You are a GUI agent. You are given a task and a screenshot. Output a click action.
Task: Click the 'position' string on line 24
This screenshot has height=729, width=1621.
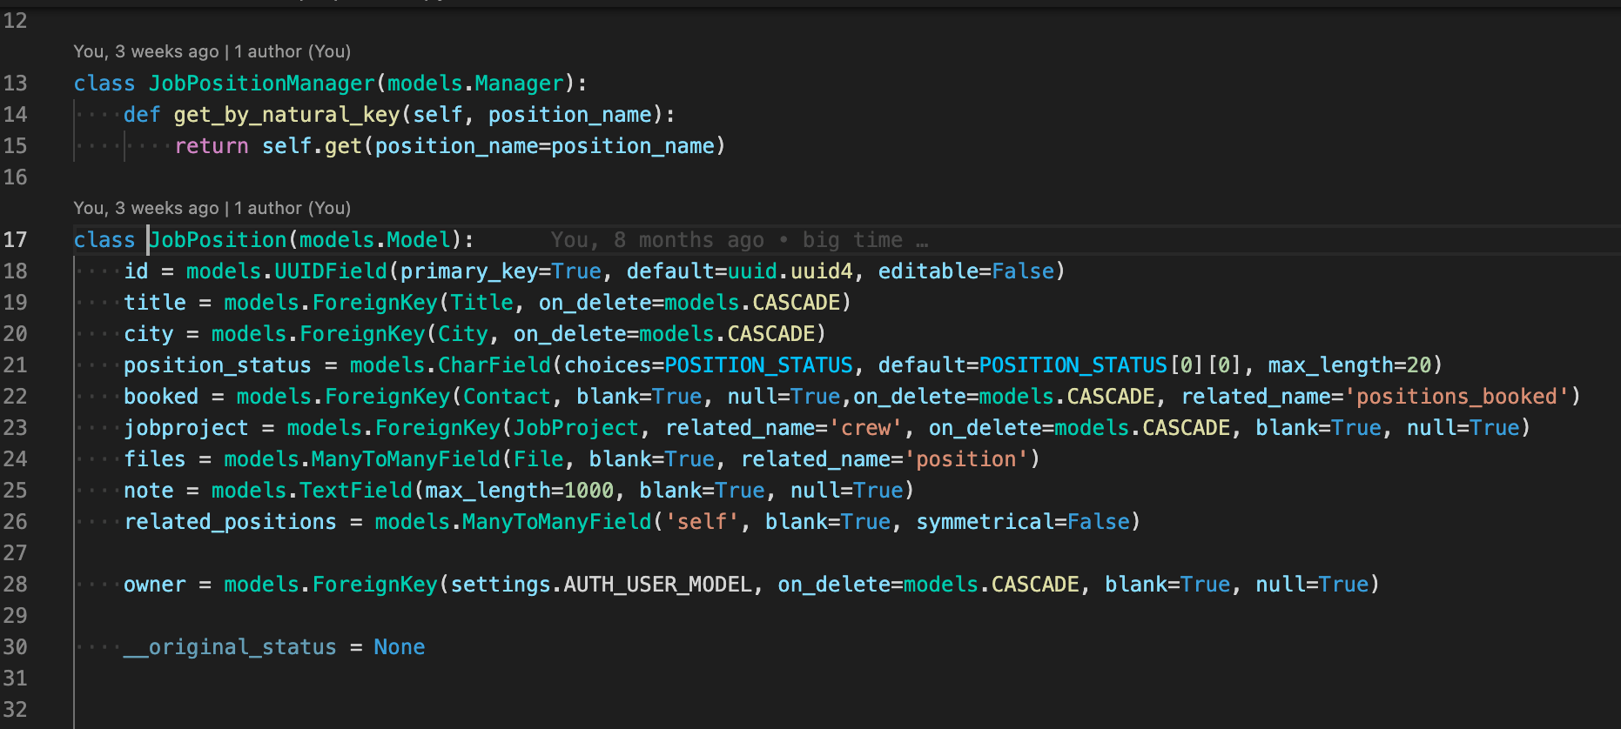tap(966, 459)
